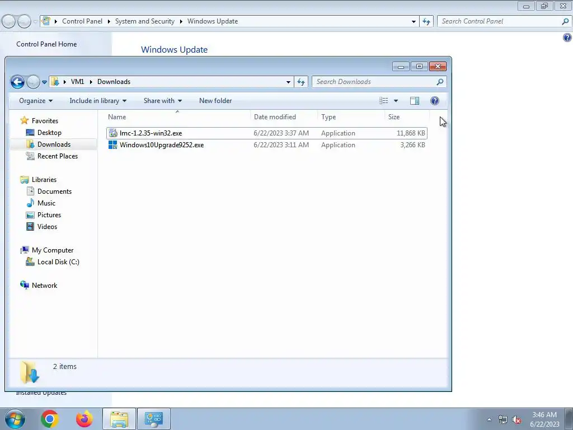Create a New folder
Image resolution: width=573 pixels, height=430 pixels.
click(x=215, y=101)
